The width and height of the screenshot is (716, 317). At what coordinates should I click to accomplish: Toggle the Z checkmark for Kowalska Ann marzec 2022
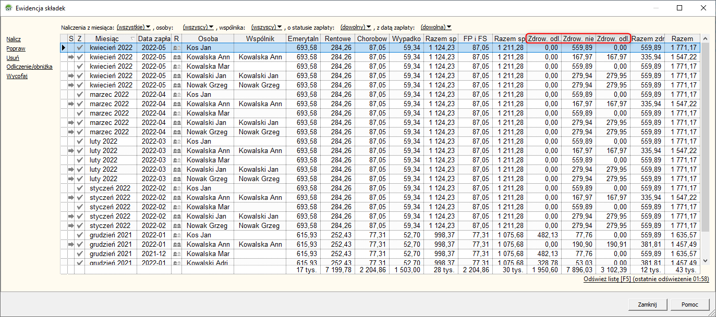coord(80,104)
